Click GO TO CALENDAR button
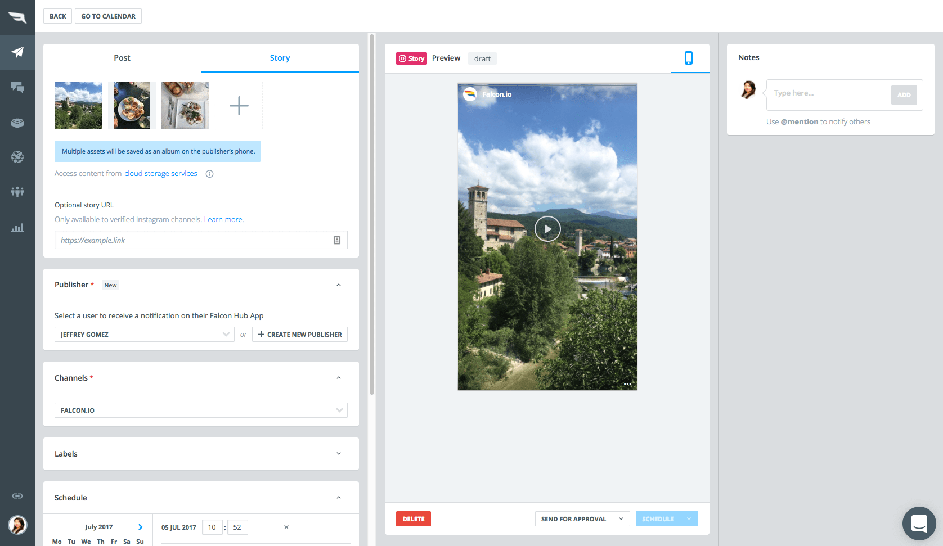 tap(108, 16)
